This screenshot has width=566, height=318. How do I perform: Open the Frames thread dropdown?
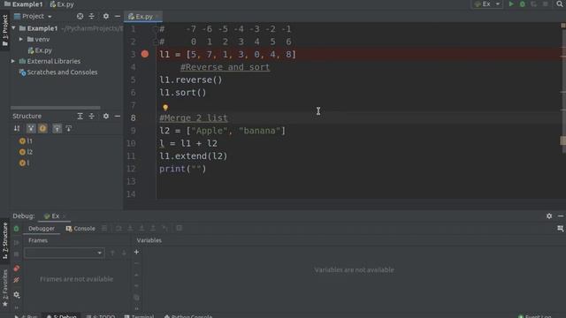pyautogui.click(x=64, y=253)
